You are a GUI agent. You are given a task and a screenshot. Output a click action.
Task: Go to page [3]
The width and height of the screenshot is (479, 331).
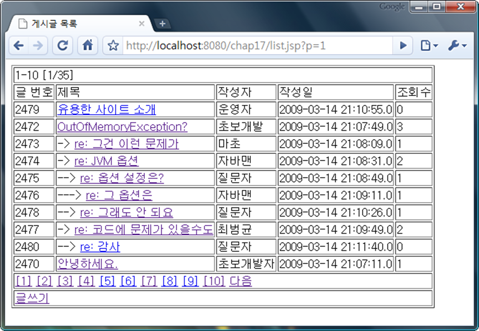(x=65, y=281)
